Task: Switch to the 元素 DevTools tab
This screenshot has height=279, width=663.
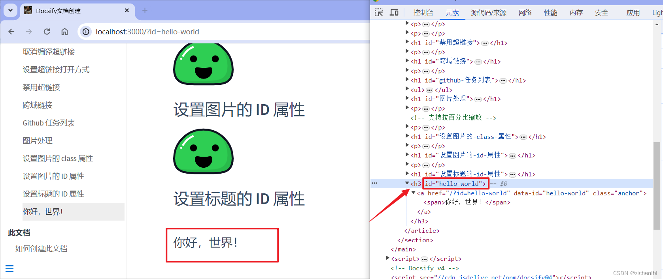Action: click(452, 13)
